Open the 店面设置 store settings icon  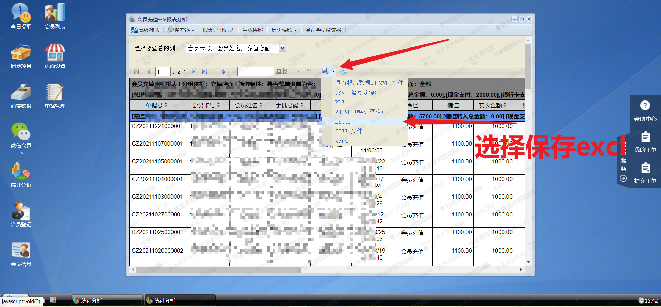[x=55, y=56]
